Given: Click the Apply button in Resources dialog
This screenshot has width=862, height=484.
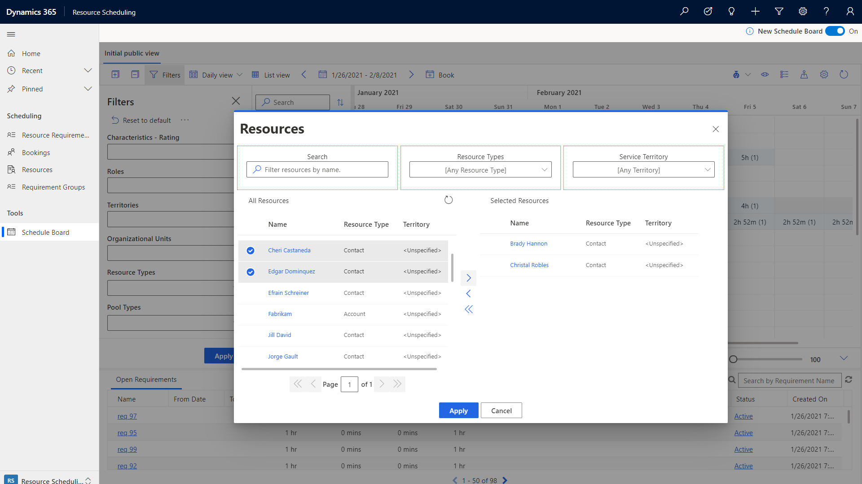Looking at the screenshot, I should click(x=458, y=410).
